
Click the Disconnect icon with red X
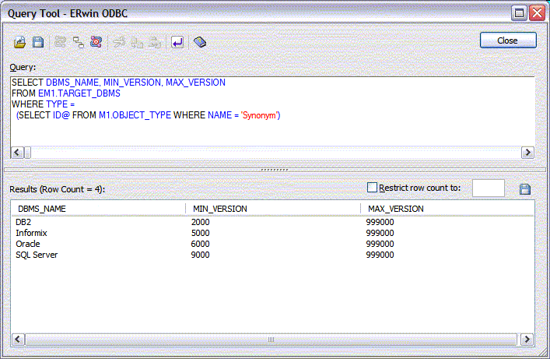click(x=95, y=43)
